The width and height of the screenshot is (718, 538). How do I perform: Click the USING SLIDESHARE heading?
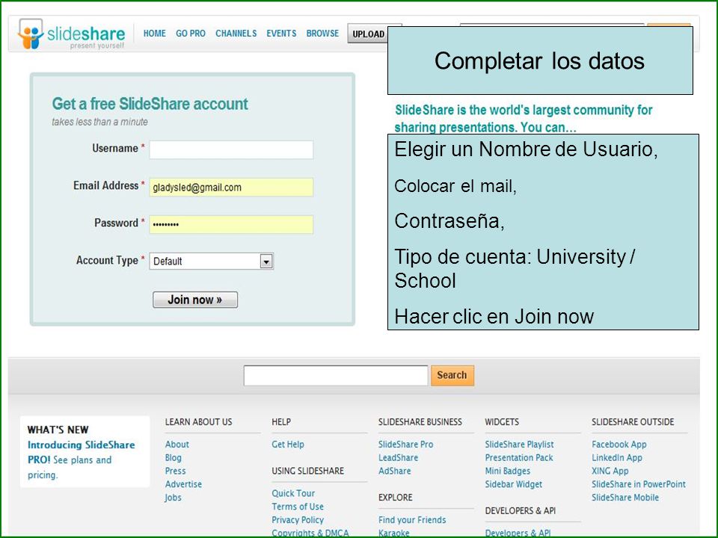tap(307, 471)
